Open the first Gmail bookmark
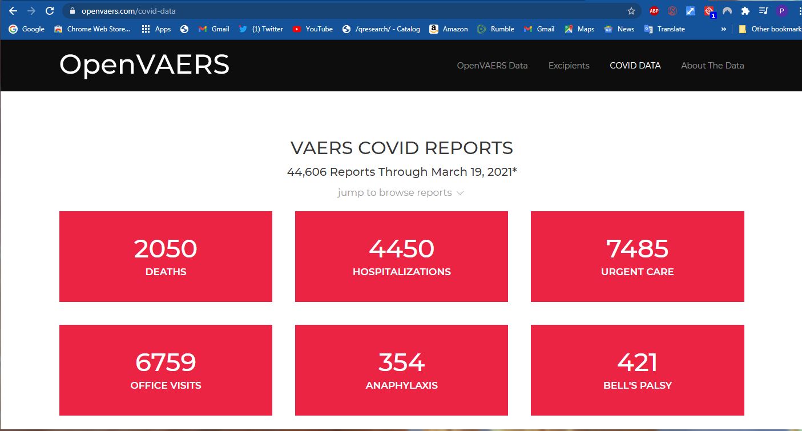This screenshot has width=802, height=431. point(213,29)
